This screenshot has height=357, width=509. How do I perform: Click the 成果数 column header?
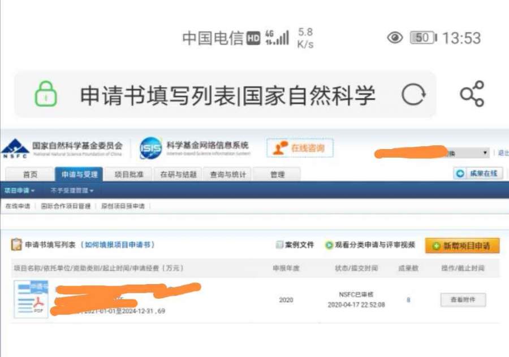click(408, 268)
